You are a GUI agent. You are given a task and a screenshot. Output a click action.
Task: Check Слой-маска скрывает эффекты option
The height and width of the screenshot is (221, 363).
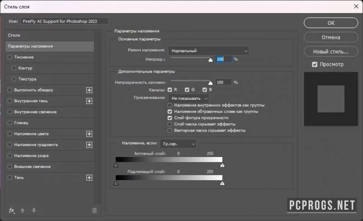click(x=170, y=124)
